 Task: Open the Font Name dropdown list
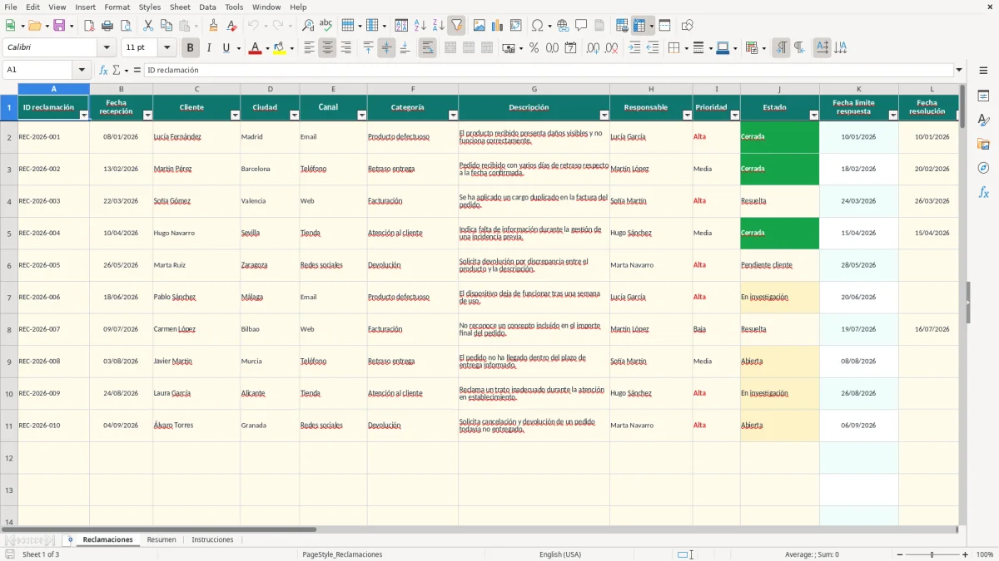106,48
